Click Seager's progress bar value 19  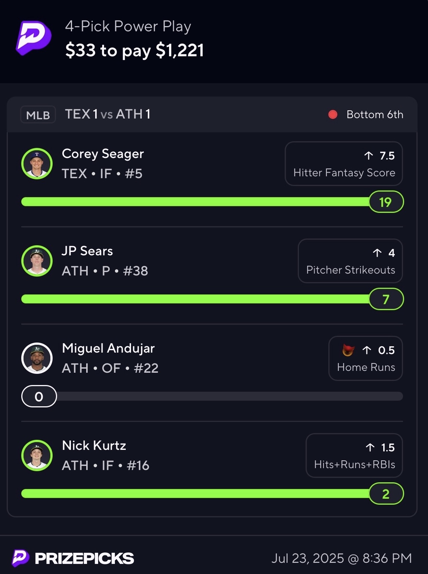pos(386,202)
